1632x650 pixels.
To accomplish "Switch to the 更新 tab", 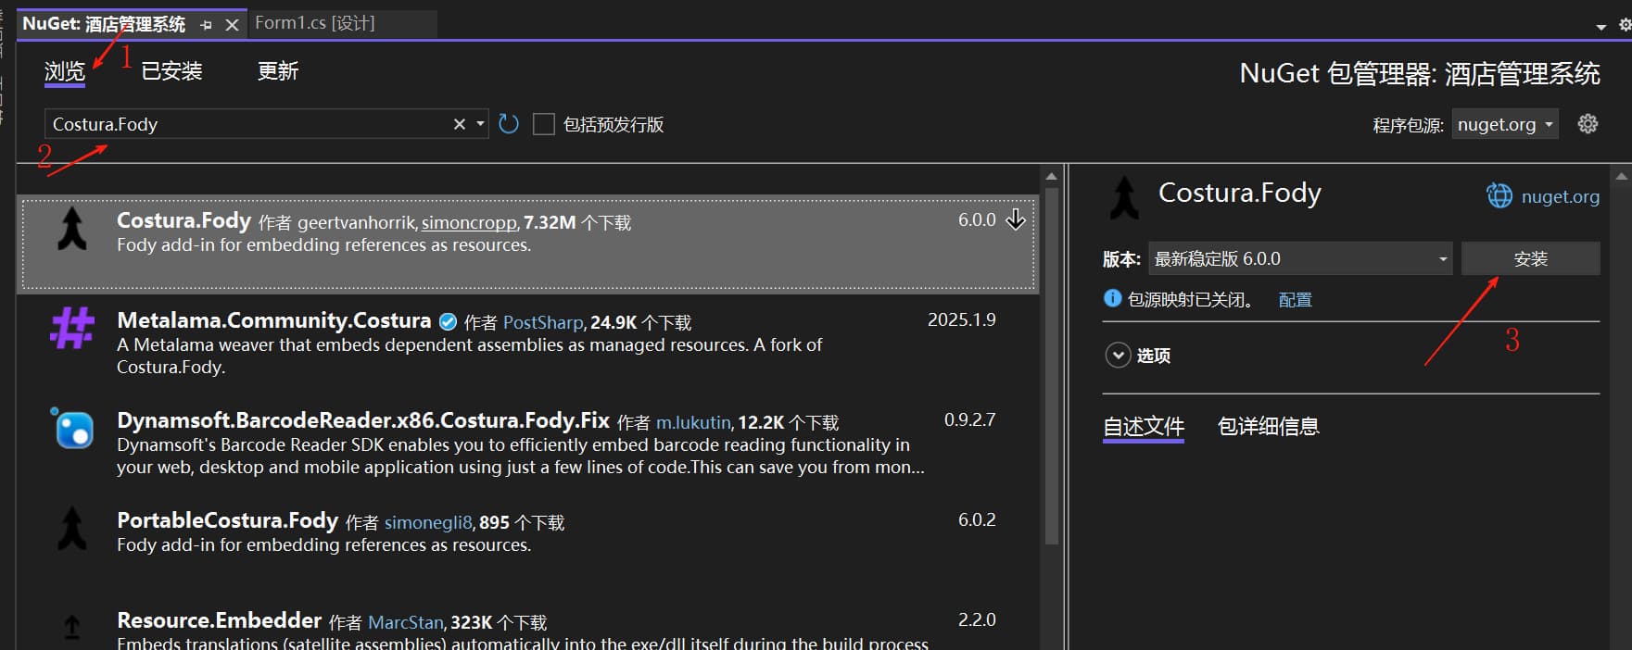I will 278,71.
